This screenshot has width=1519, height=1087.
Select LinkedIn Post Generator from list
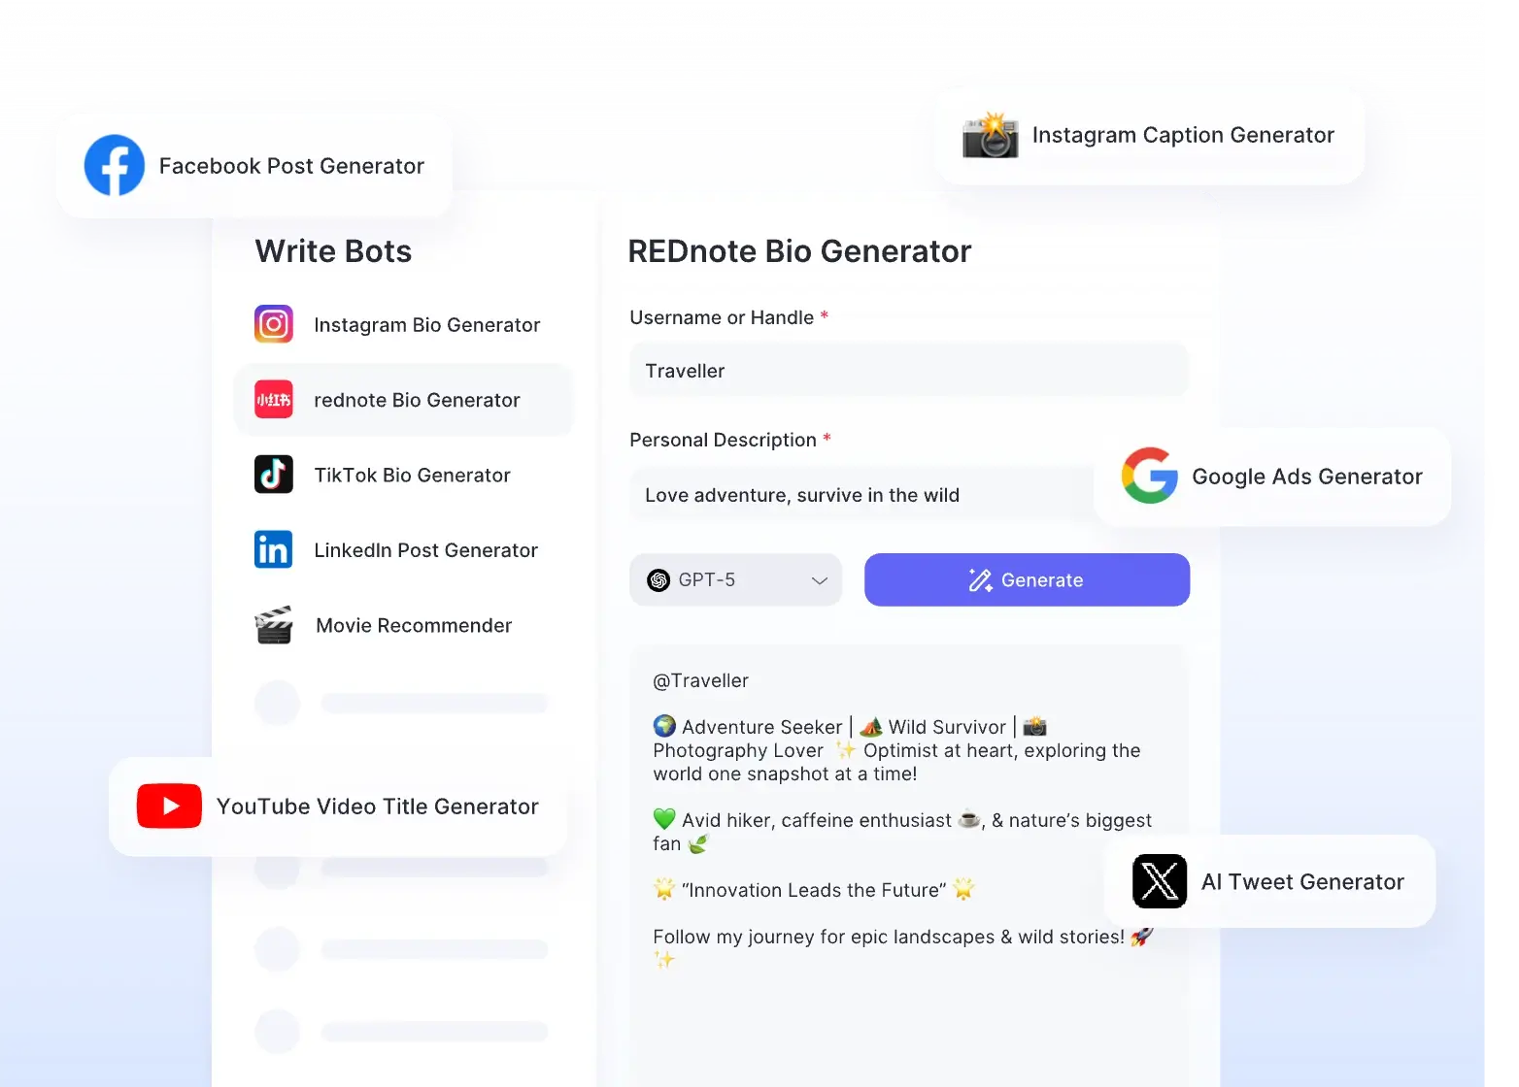tap(403, 549)
